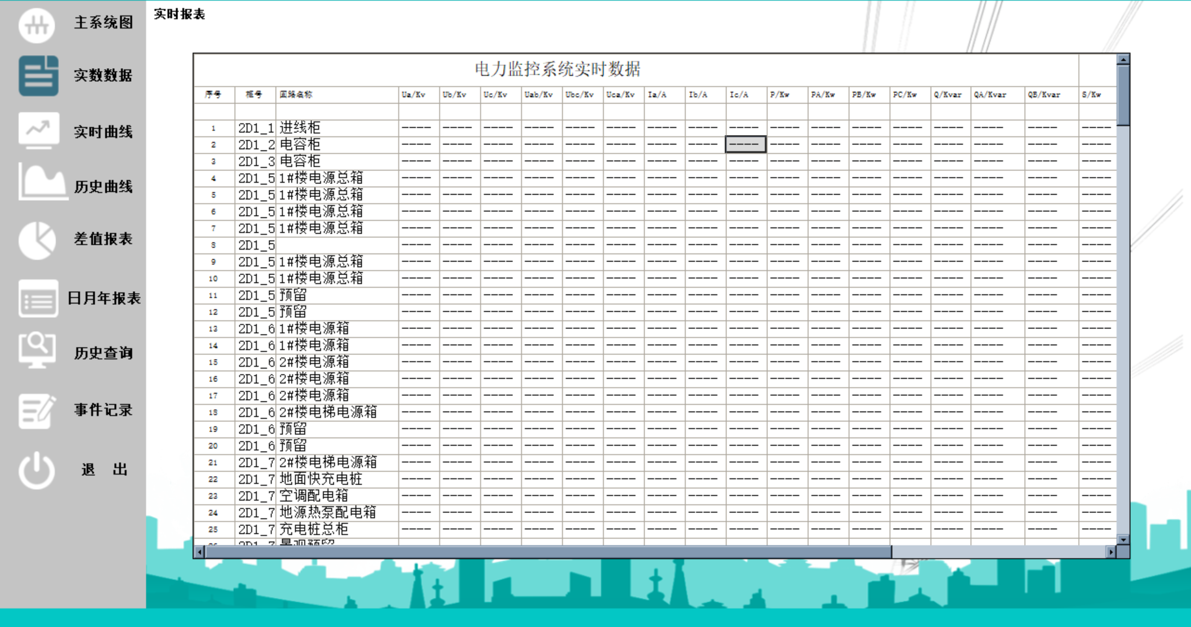The height and width of the screenshot is (627, 1191).
Task: Select the 差值报表 difference report icon
Action: pos(37,240)
